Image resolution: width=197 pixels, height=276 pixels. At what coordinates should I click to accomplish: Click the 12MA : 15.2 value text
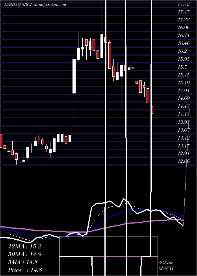tap(24, 246)
